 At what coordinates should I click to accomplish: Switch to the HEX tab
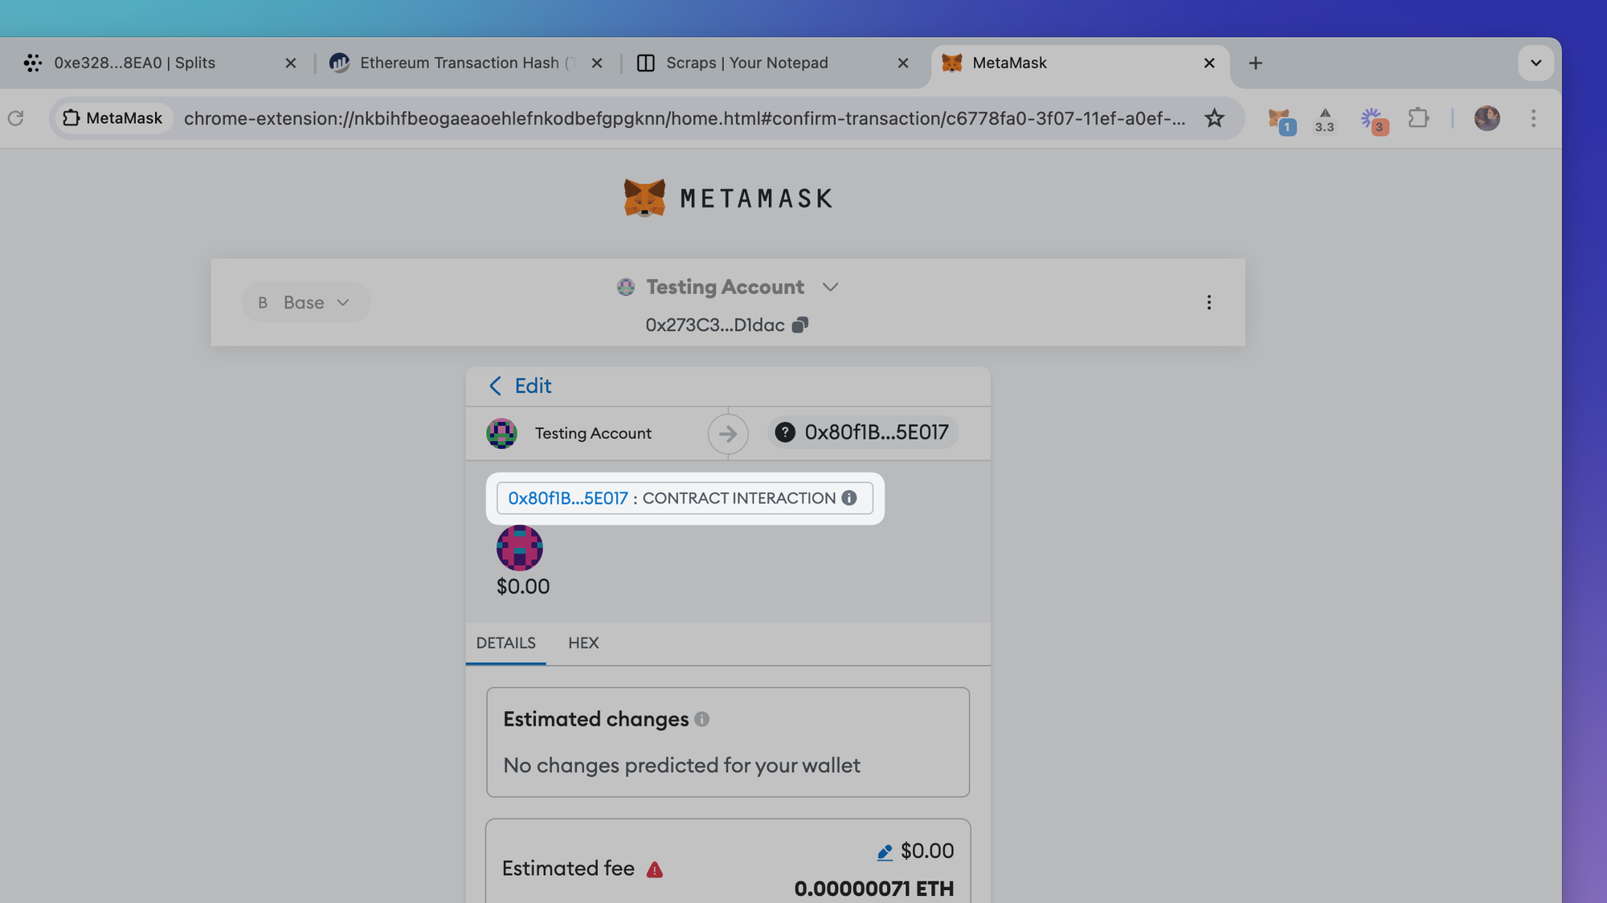tap(583, 643)
